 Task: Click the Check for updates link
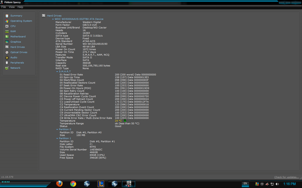pyautogui.click(x=287, y=177)
